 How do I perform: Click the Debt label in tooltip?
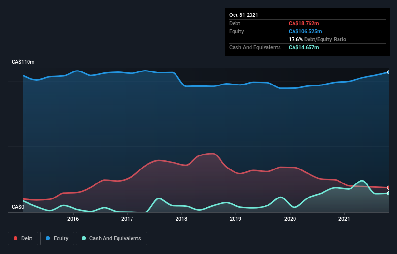pos(235,23)
